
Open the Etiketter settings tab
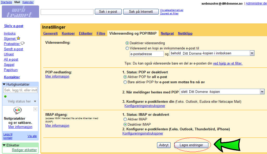point(86,34)
